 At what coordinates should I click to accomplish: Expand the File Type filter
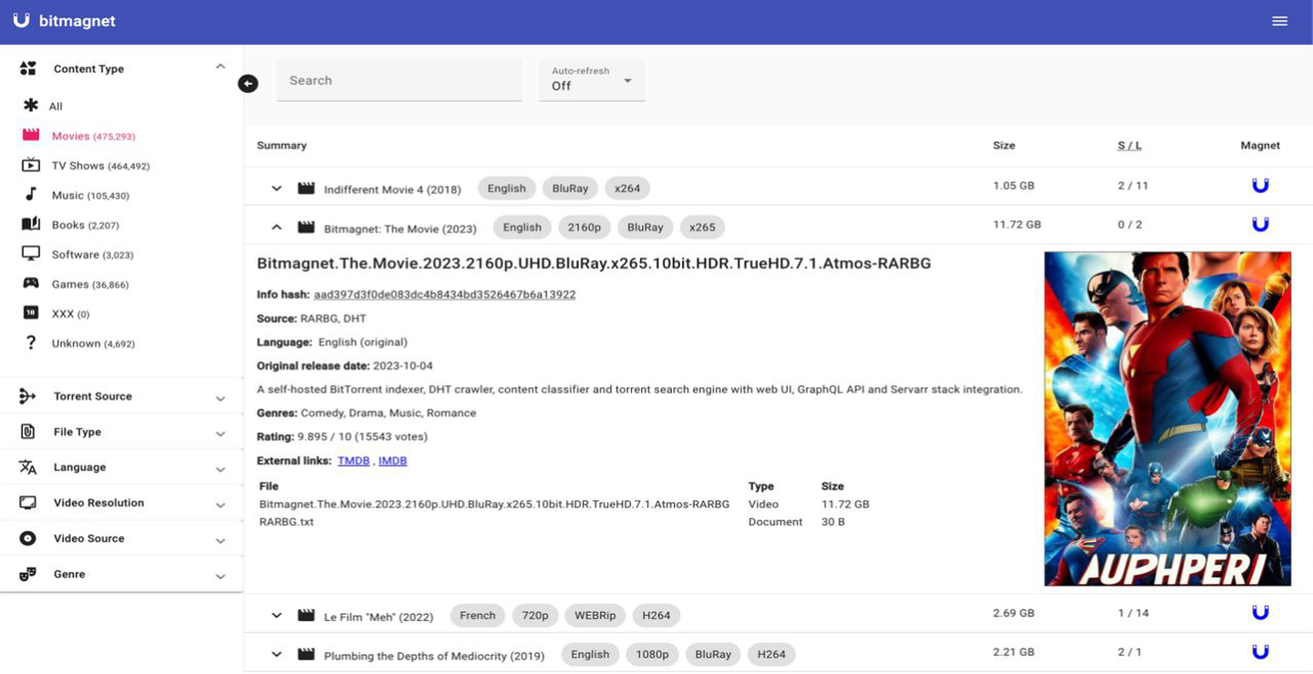coord(220,434)
